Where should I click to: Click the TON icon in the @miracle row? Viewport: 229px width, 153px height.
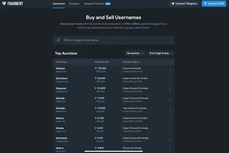click(95, 138)
